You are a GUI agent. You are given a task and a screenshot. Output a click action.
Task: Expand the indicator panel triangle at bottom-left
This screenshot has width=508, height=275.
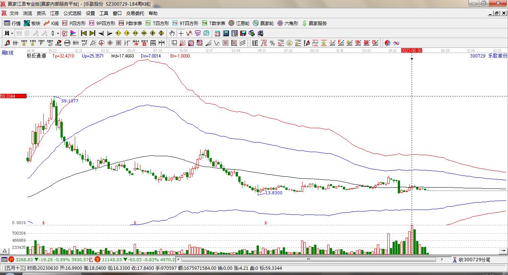tap(5, 251)
